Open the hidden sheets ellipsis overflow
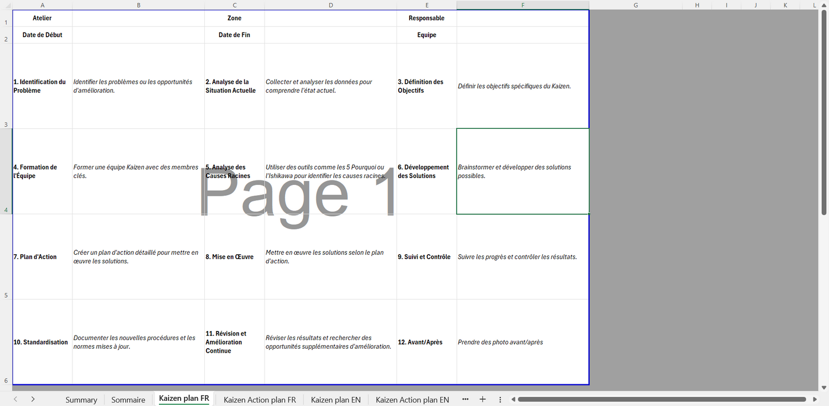The width and height of the screenshot is (829, 406). [465, 399]
